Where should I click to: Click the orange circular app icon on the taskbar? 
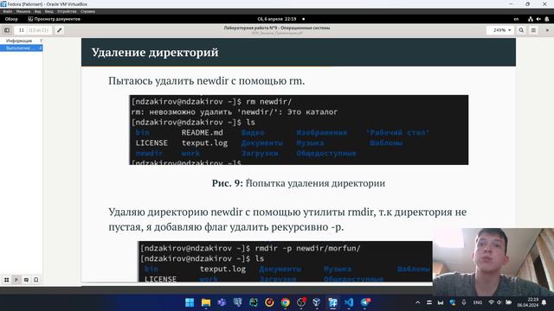pyautogui.click(x=269, y=302)
